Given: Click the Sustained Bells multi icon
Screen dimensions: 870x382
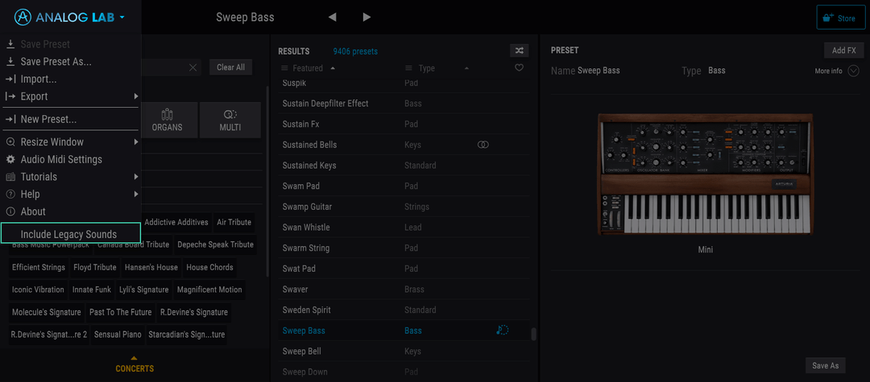Looking at the screenshot, I should tap(483, 145).
